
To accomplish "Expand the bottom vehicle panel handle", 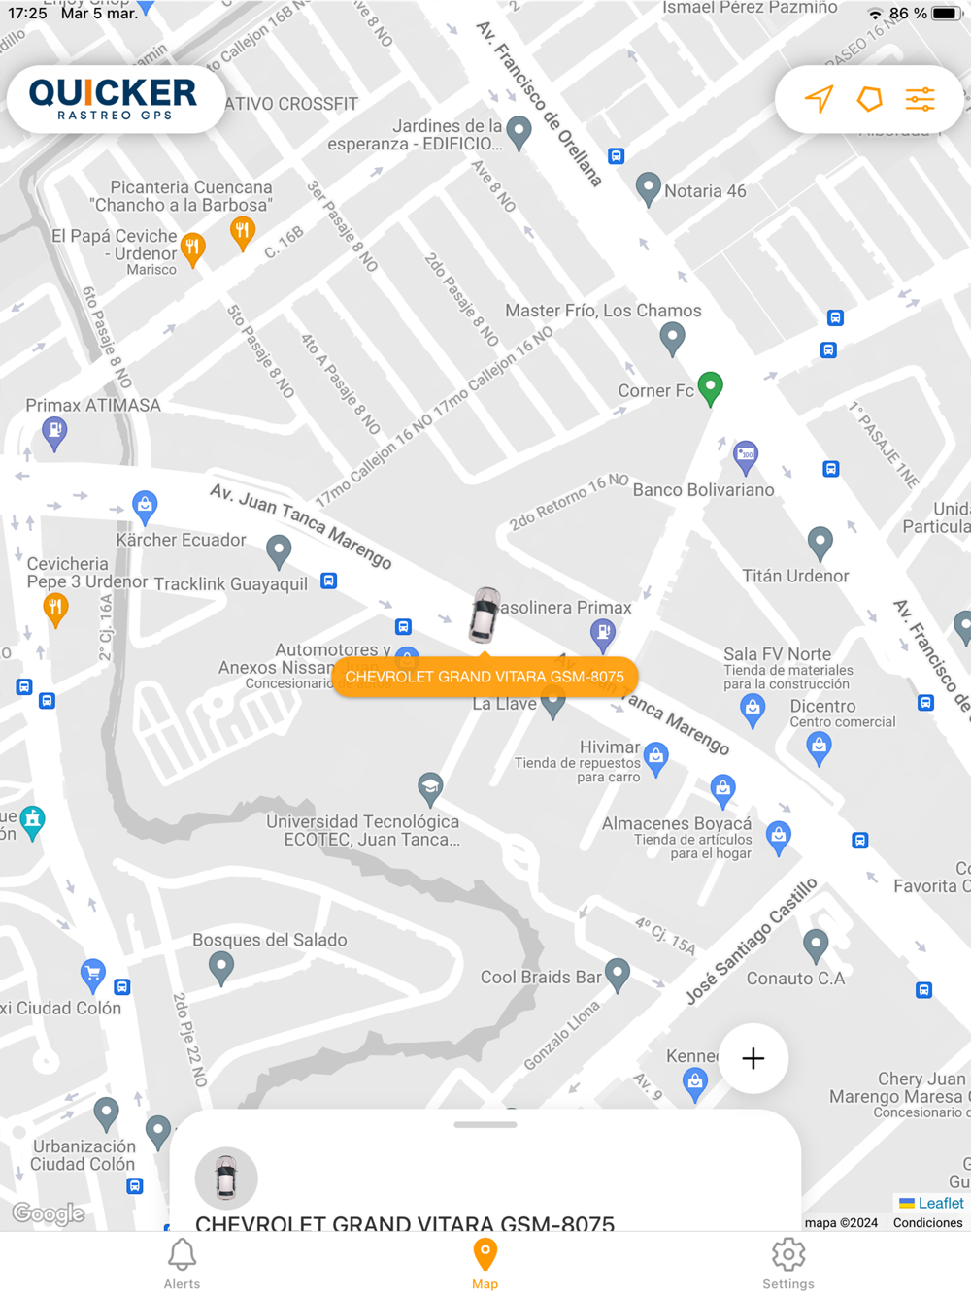I will (485, 1125).
